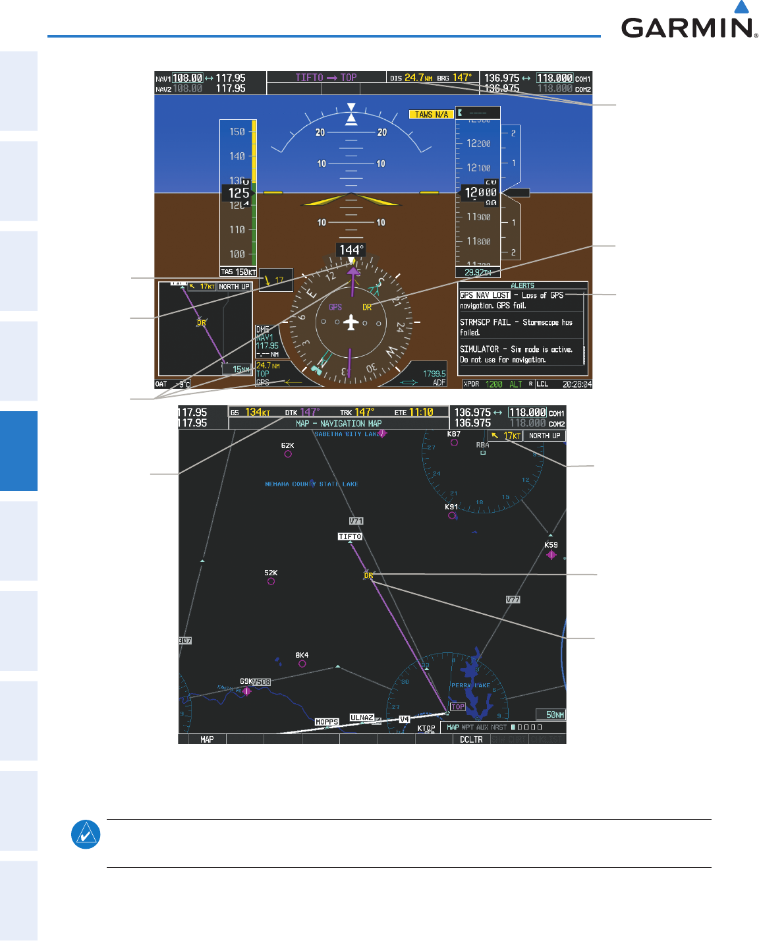Image resolution: width=759 pixels, height=941 pixels.
Task: Click the K87 airport symbol on the navigation map
Action: pos(454,443)
